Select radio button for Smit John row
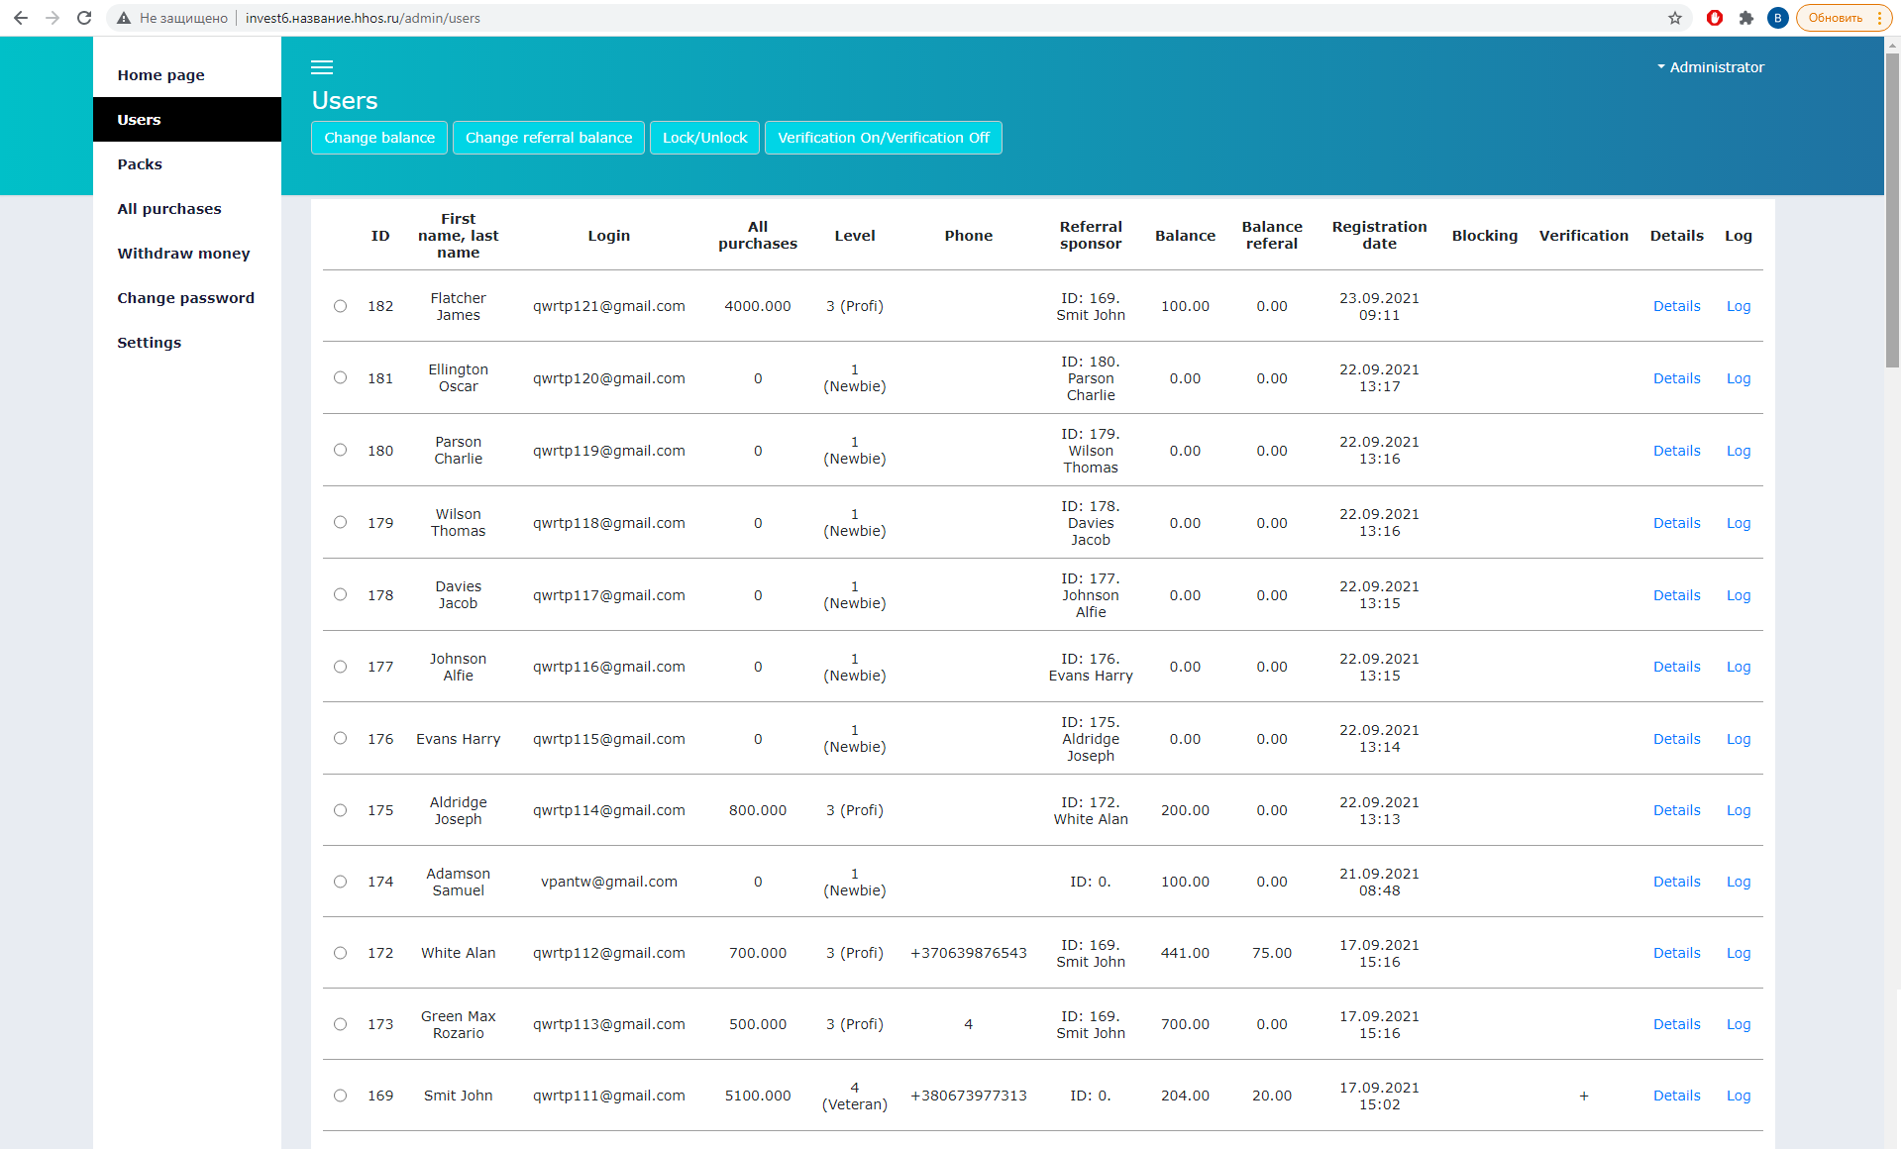Screen dimensions: 1902x1149 pos(340,1096)
